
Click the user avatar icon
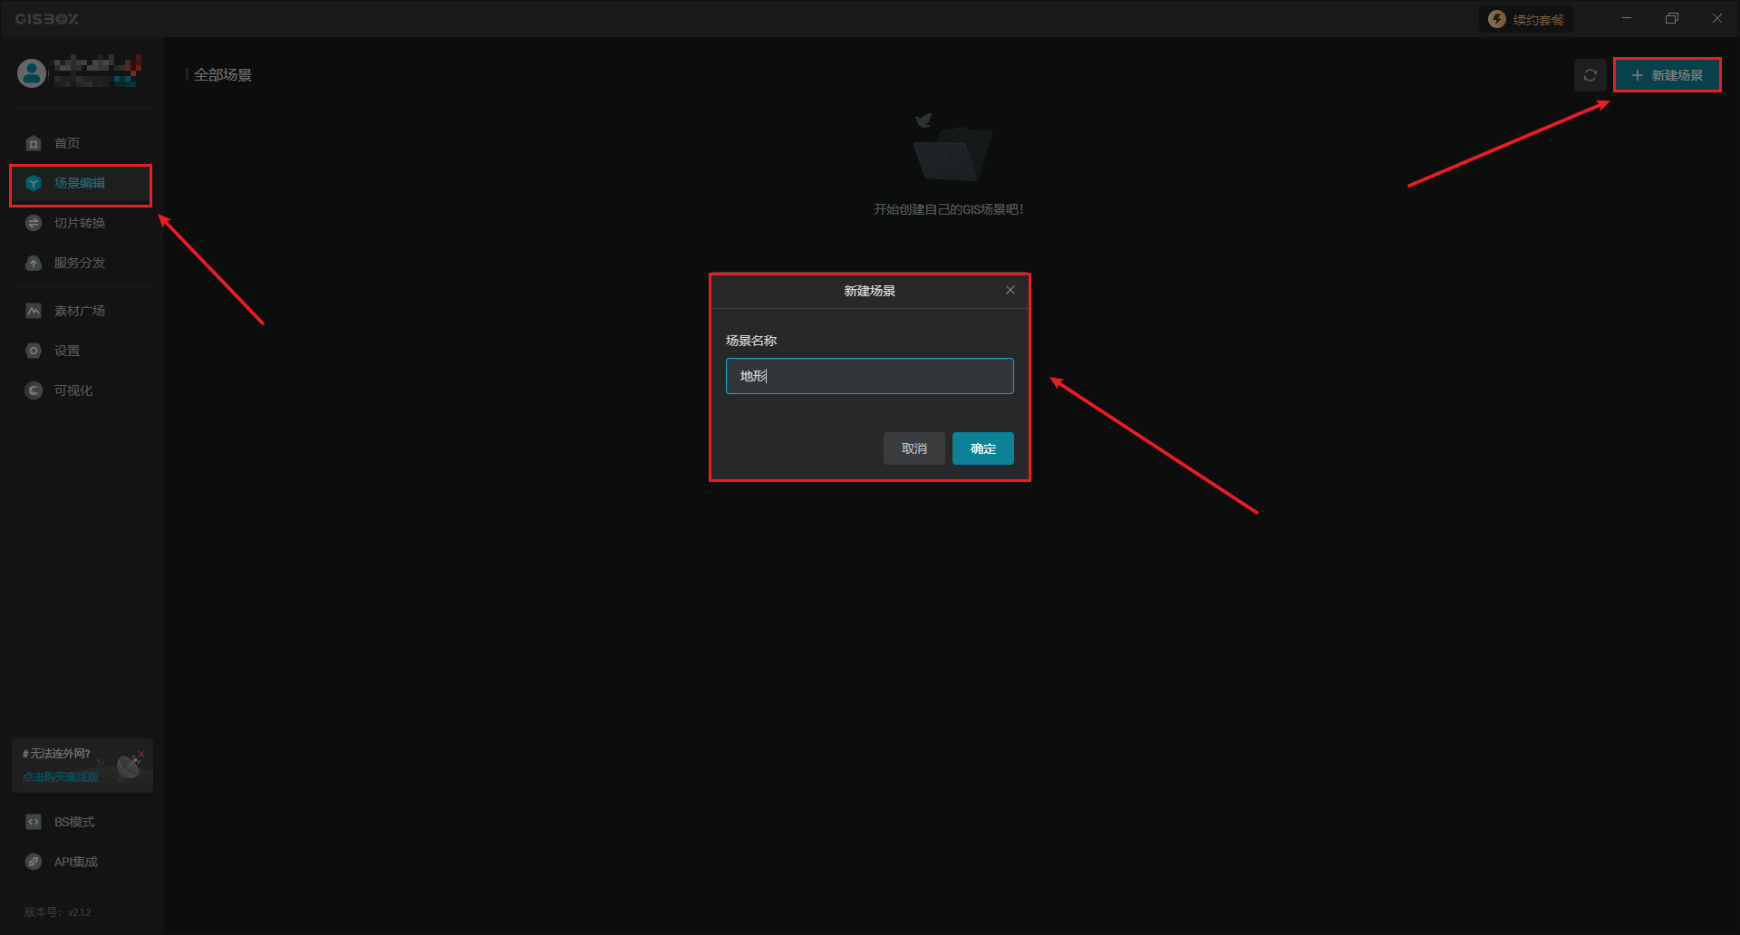point(32,73)
